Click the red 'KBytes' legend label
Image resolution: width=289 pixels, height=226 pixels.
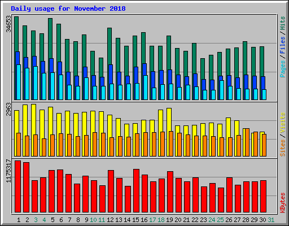click(282, 203)
